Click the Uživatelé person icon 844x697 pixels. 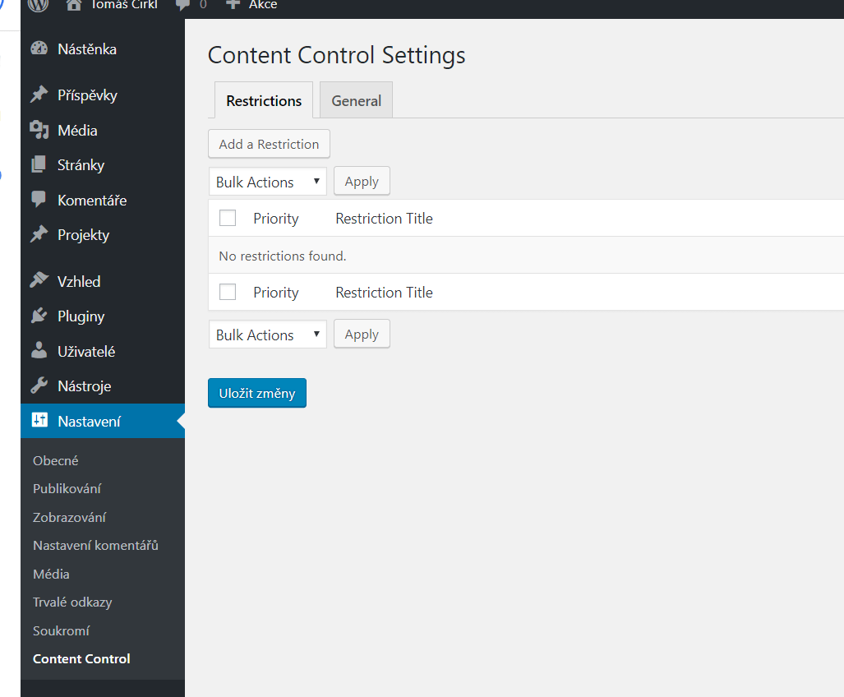39,350
